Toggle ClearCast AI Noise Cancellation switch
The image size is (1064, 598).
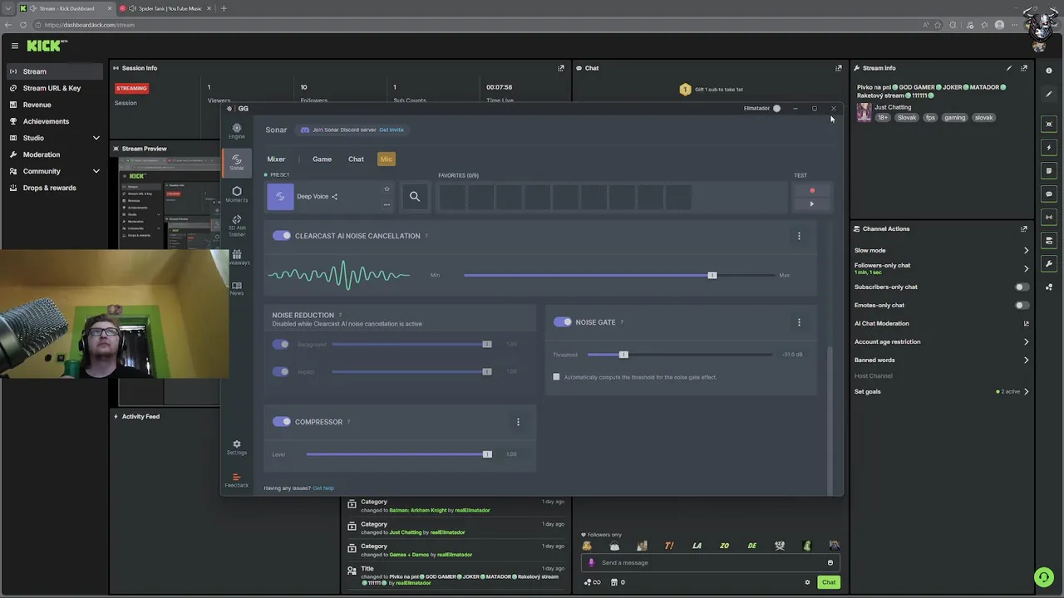click(282, 236)
